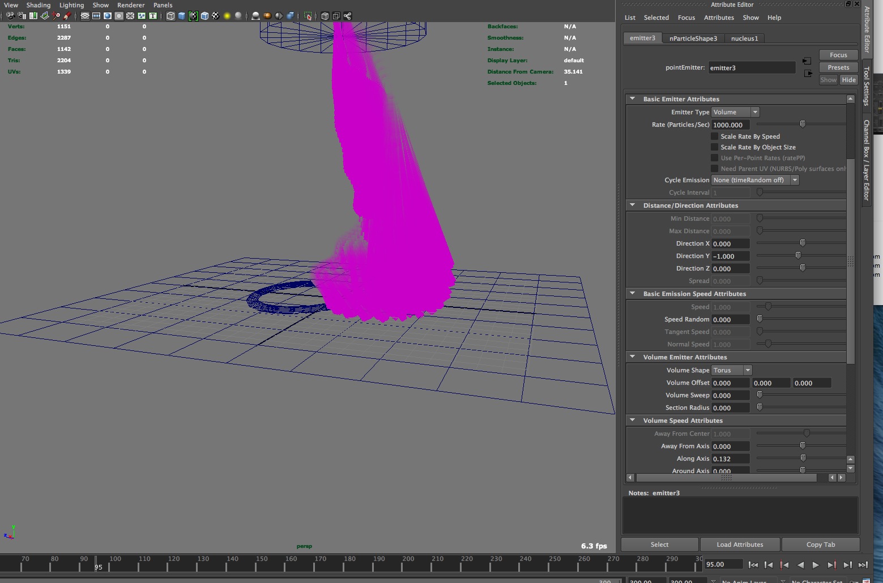Click the Rate (Particles/Sec) slider handle
The height and width of the screenshot is (583, 883).
[x=803, y=124]
